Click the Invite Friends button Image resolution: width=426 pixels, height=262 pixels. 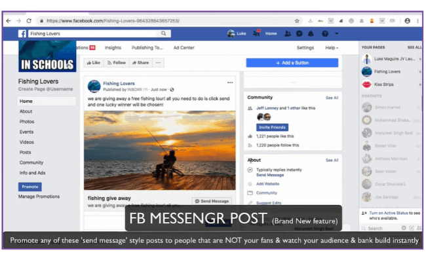272,127
